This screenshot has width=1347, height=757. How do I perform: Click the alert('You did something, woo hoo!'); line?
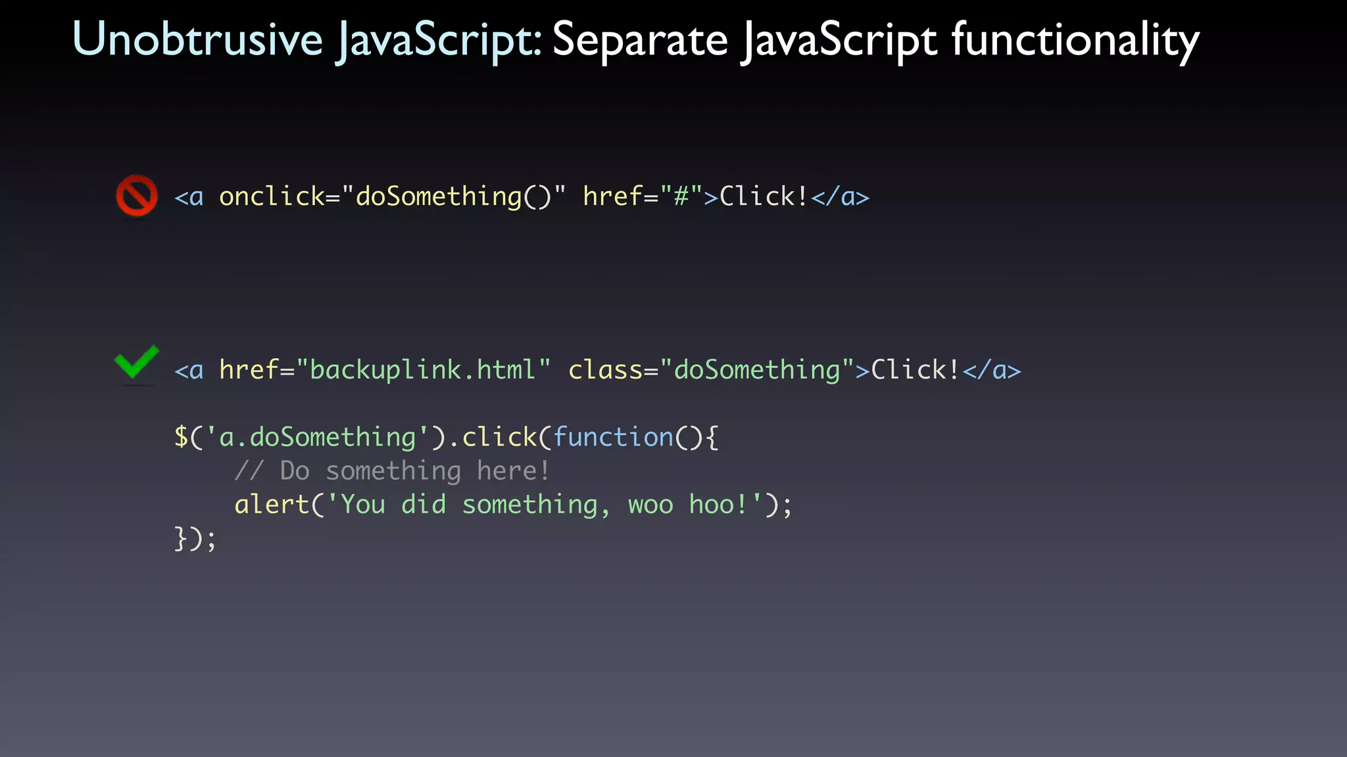[x=513, y=505]
